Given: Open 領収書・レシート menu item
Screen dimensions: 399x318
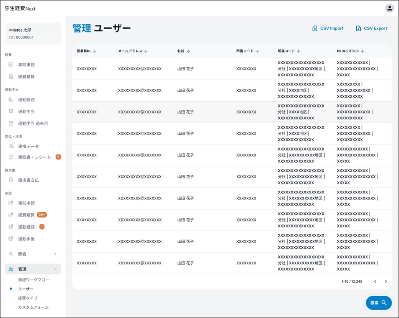Looking at the screenshot, I should pos(34,157).
